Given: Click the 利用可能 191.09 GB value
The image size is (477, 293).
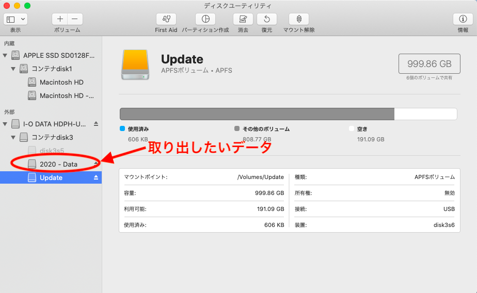Looking at the screenshot, I should coord(271,209).
